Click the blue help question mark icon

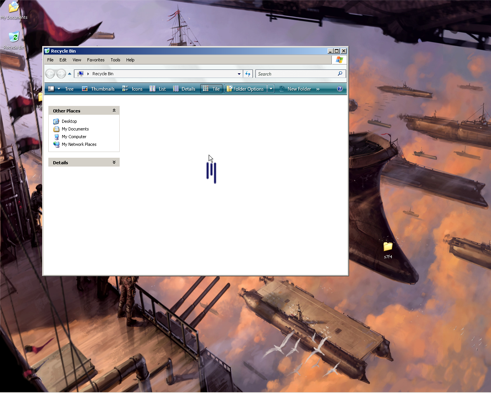(x=339, y=89)
